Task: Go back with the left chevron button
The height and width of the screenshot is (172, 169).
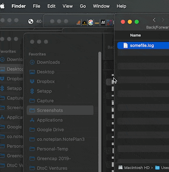Action: coord(154,20)
